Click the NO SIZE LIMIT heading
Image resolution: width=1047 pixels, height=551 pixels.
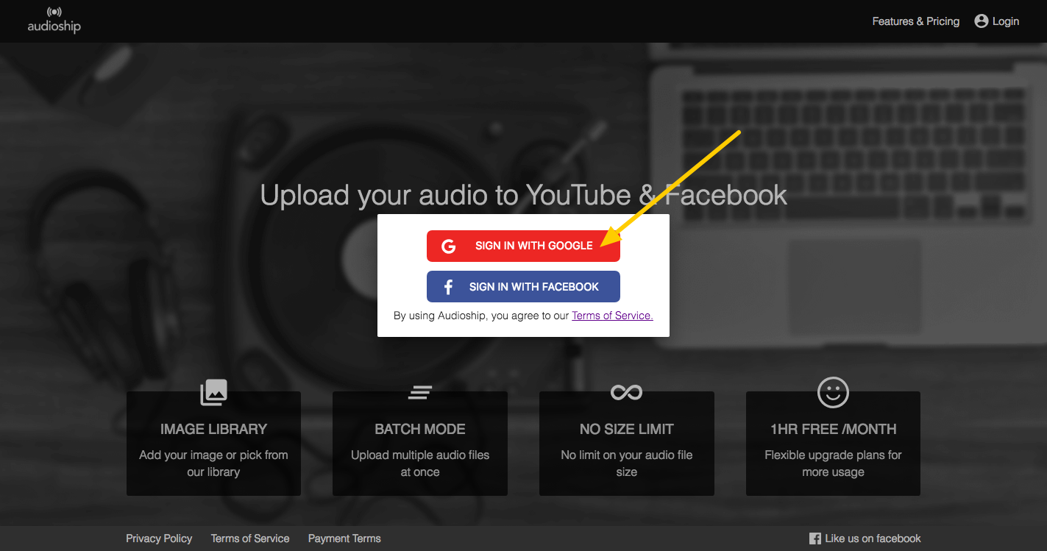[626, 429]
